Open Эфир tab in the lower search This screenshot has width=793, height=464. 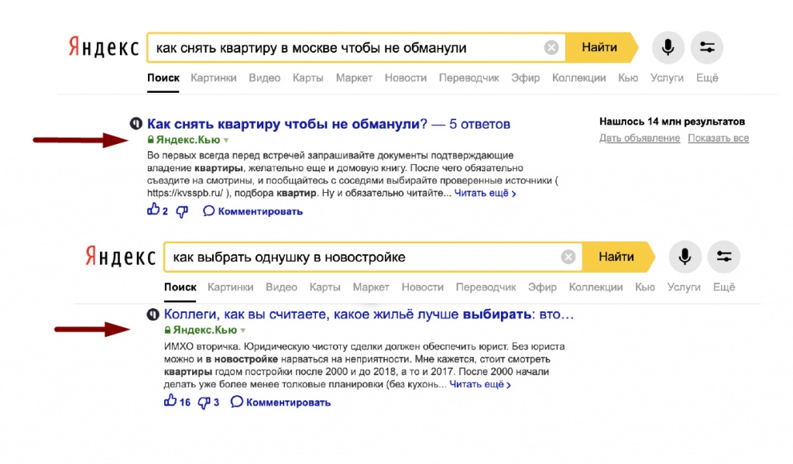[x=542, y=287]
